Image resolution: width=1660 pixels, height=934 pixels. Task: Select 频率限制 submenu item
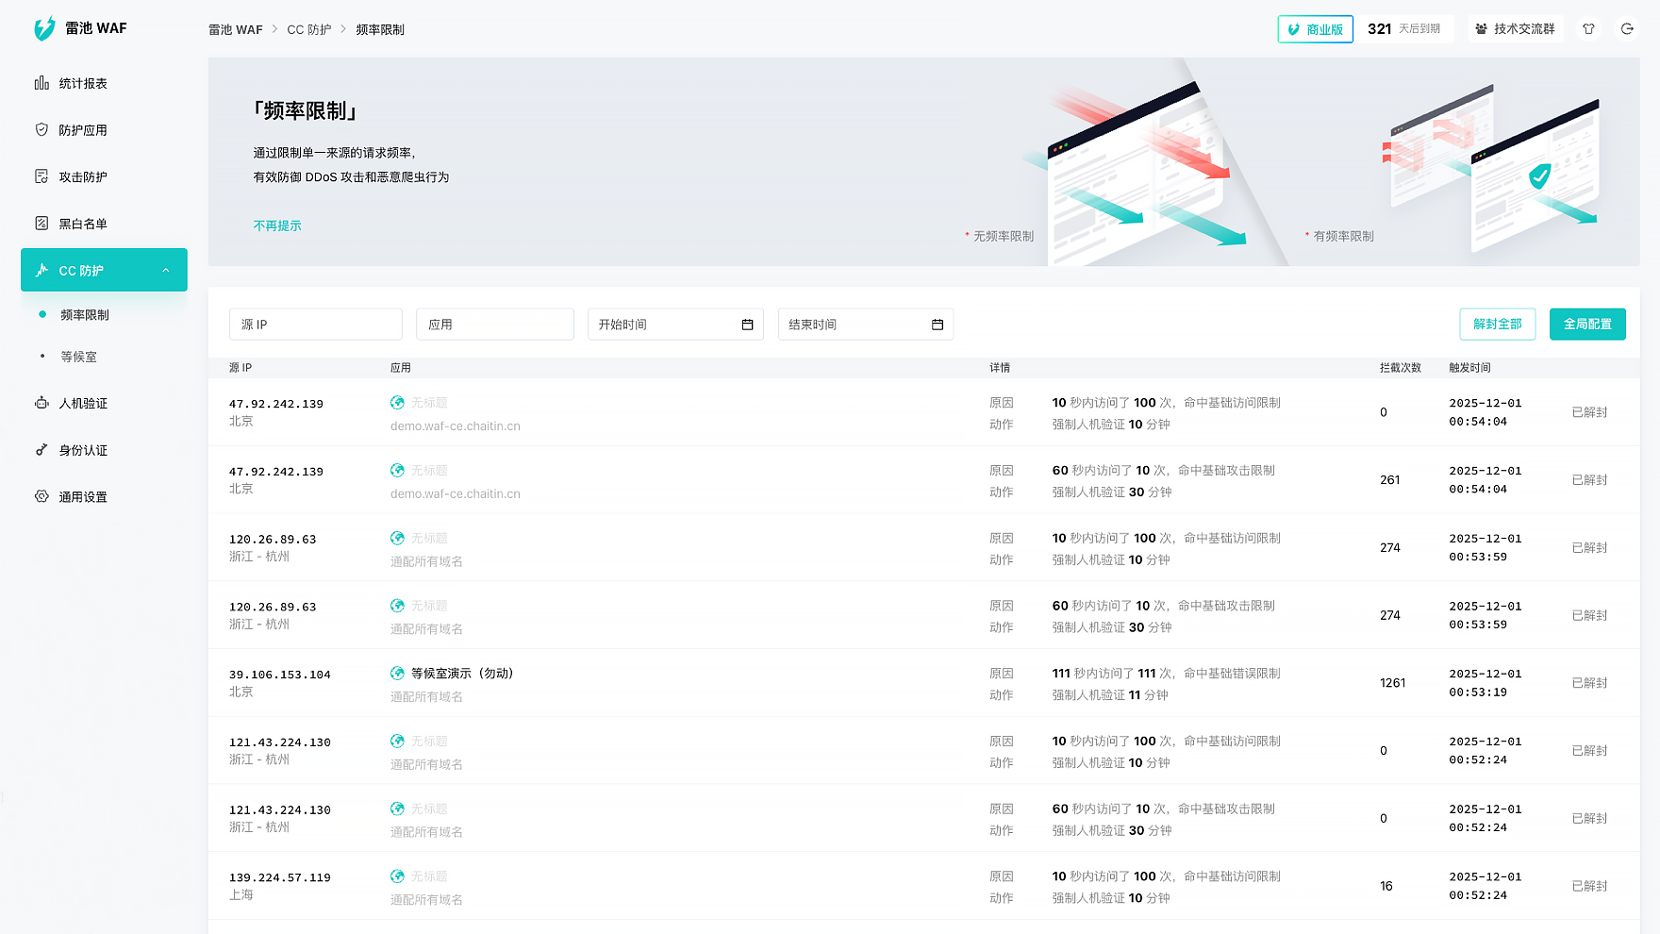[x=85, y=315]
